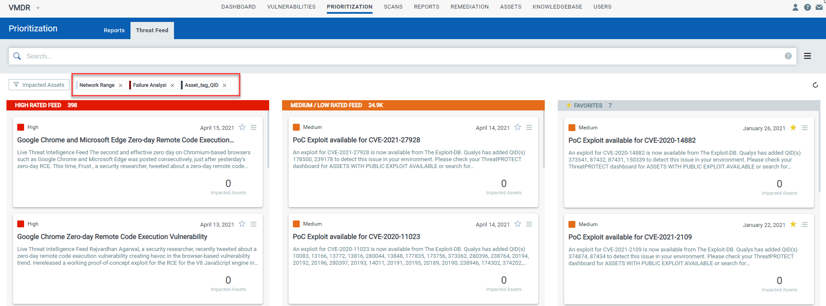Image resolution: width=826 pixels, height=306 pixels.
Task: Click the user profile icon in header
Action: click(795, 7)
